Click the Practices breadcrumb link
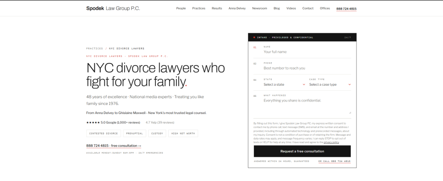Viewport: 443px width, 181px height. point(95,48)
